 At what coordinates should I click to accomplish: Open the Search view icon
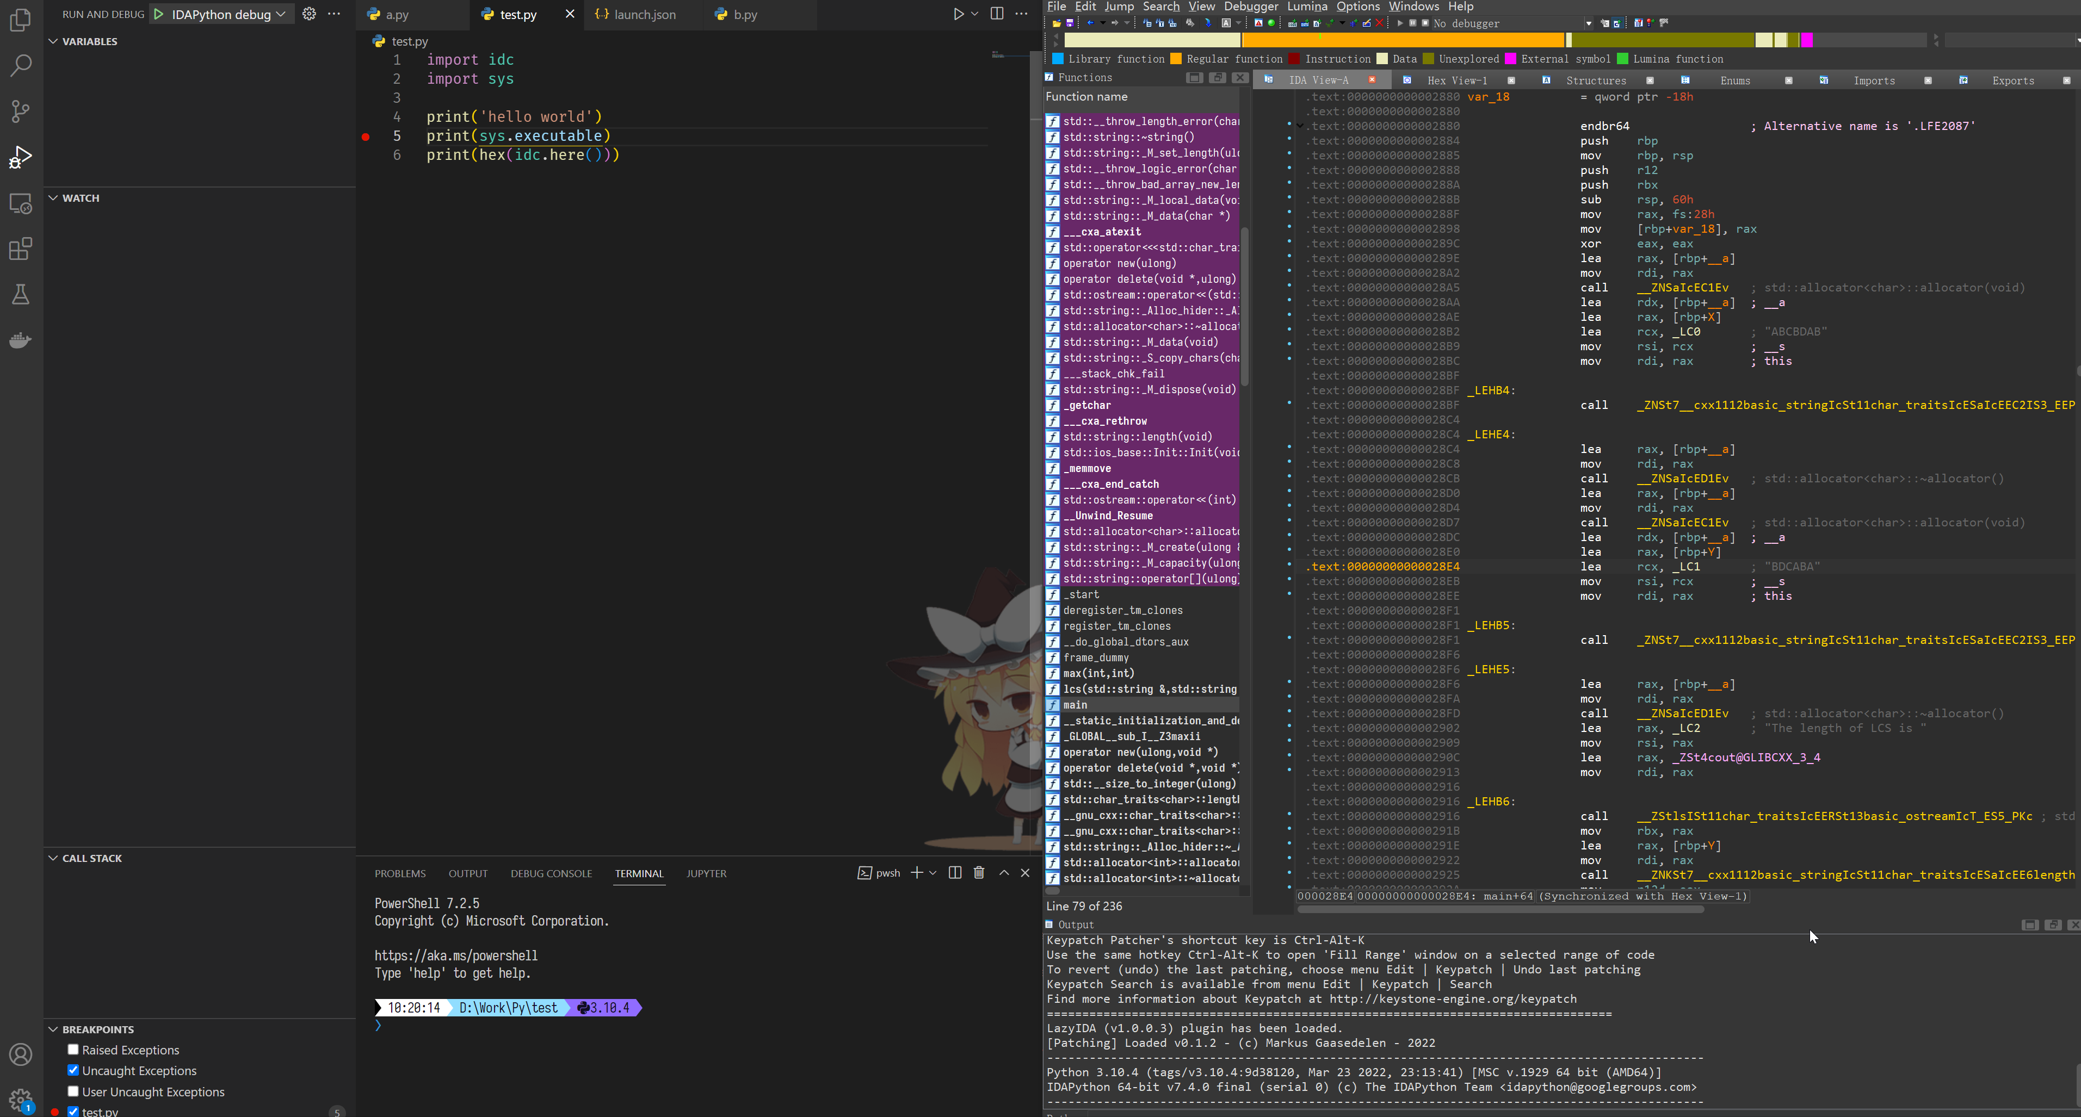point(21,65)
